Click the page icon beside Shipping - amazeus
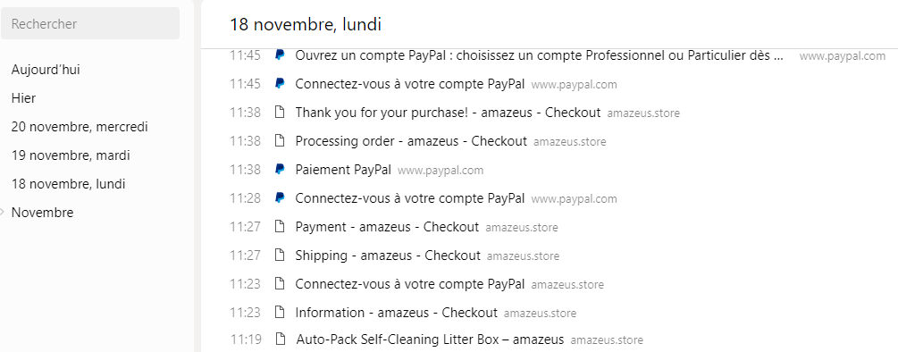Screen dimensions: 898x352 pyautogui.click(x=280, y=256)
